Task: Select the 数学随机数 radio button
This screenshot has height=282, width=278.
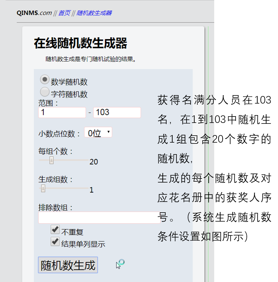Action: [45, 79]
